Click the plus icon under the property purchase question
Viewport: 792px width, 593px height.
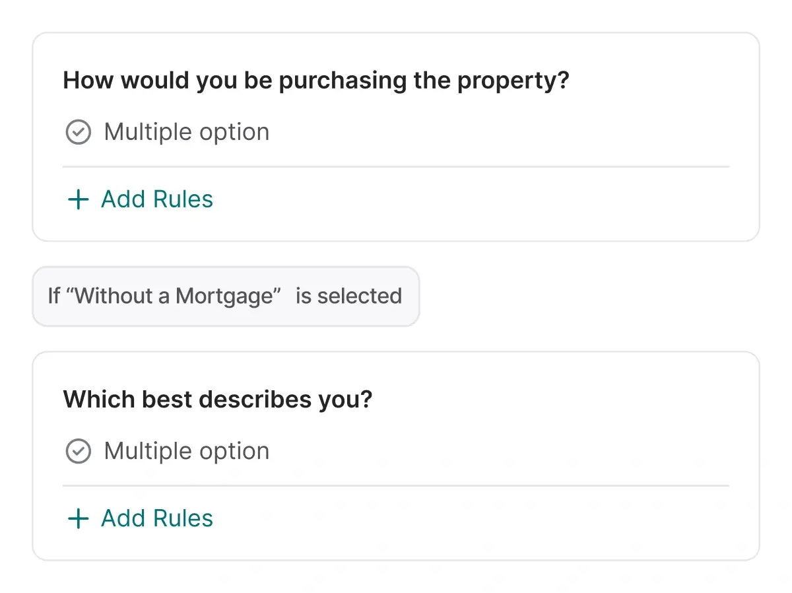tap(78, 199)
